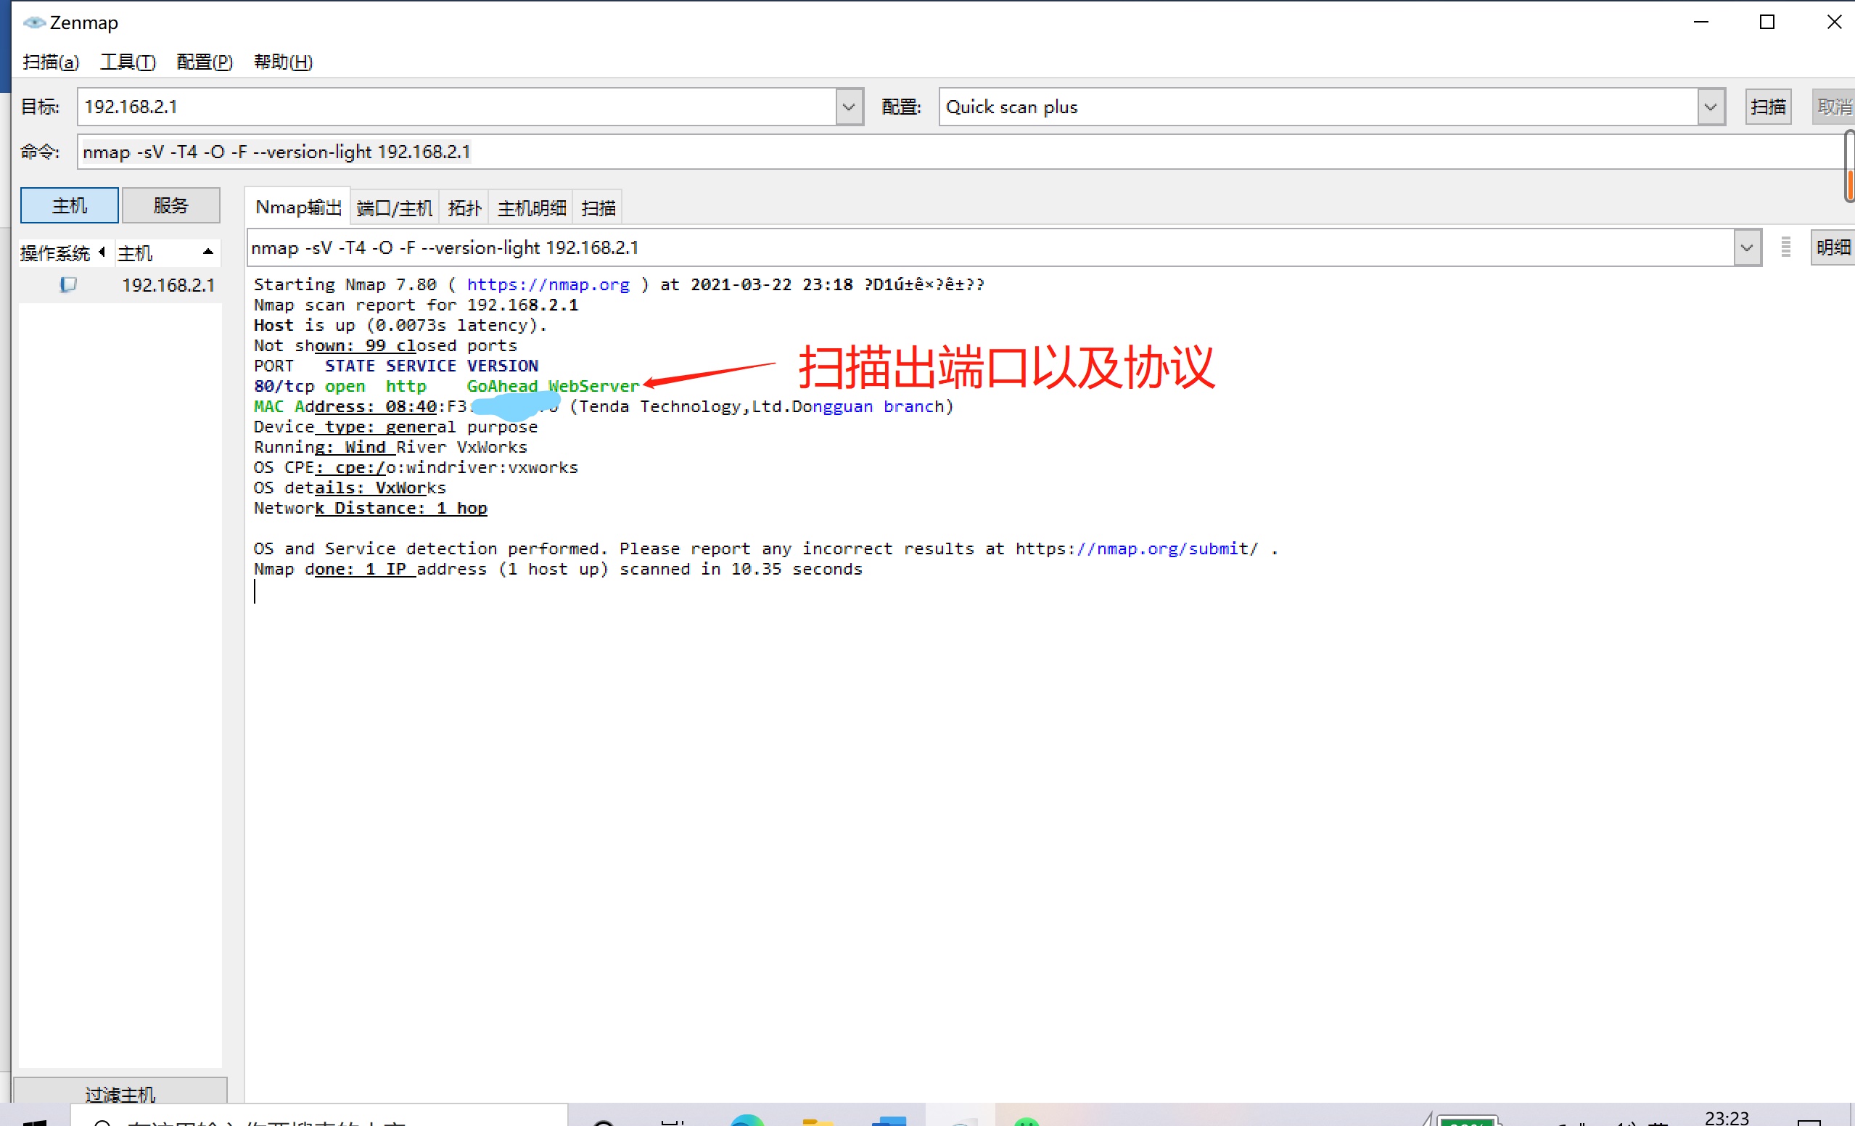
Task: Click the 'MAC Address' line in output
Action: click(x=604, y=406)
